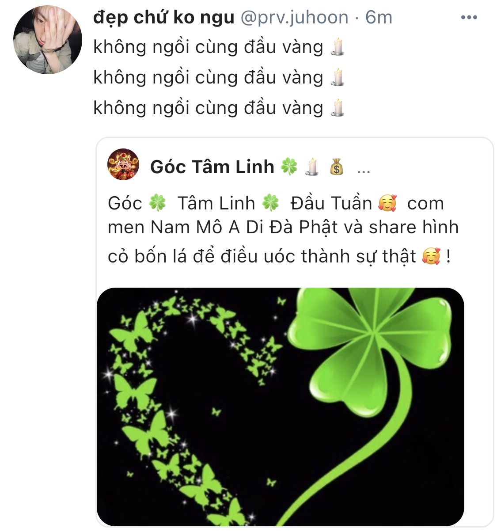Image resolution: width=497 pixels, height=532 pixels.
Task: Open the @prv.juhoon handle link
Action: pos(294,18)
